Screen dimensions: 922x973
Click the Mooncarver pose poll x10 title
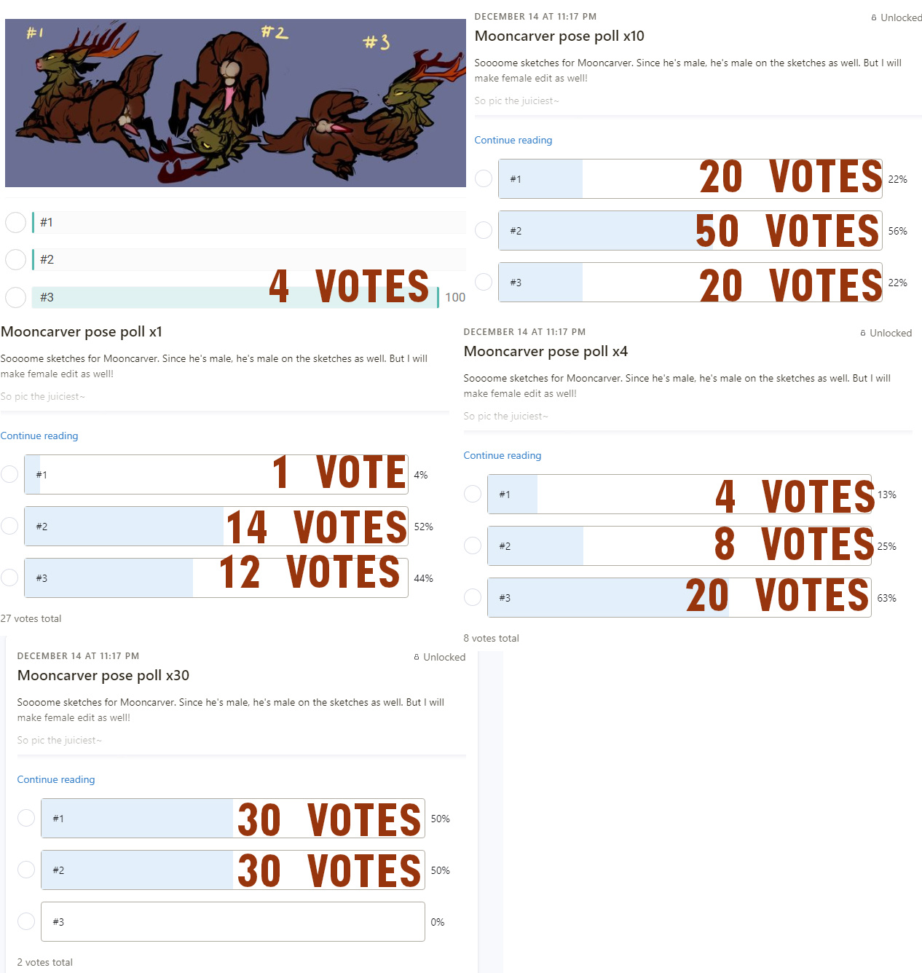559,36
